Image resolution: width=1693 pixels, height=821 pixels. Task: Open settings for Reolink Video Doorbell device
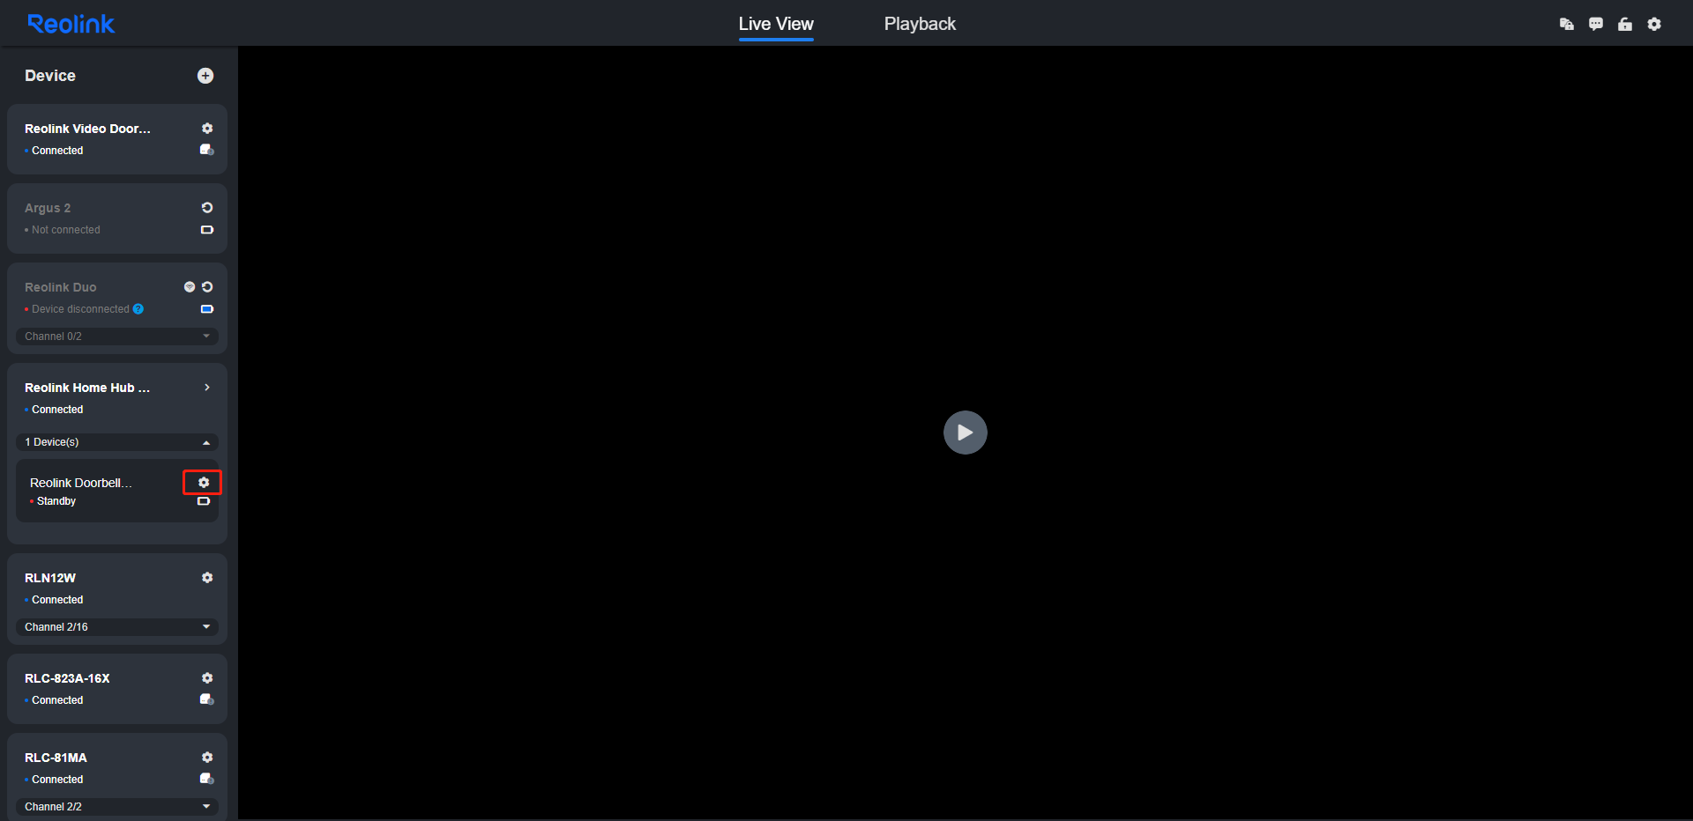click(x=207, y=129)
